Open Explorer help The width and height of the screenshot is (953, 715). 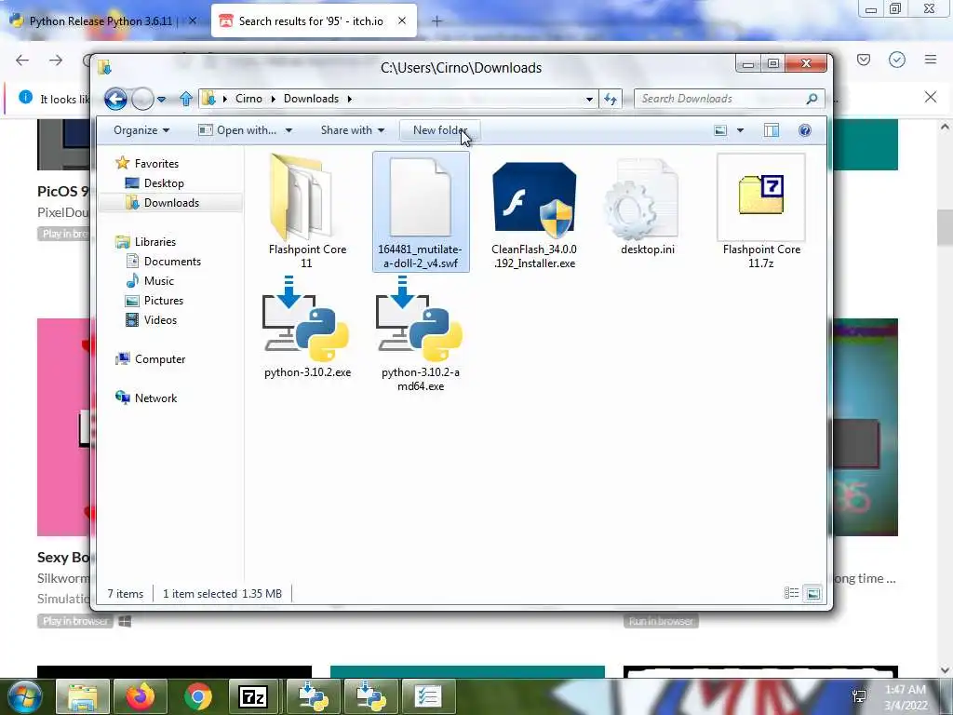click(x=805, y=130)
